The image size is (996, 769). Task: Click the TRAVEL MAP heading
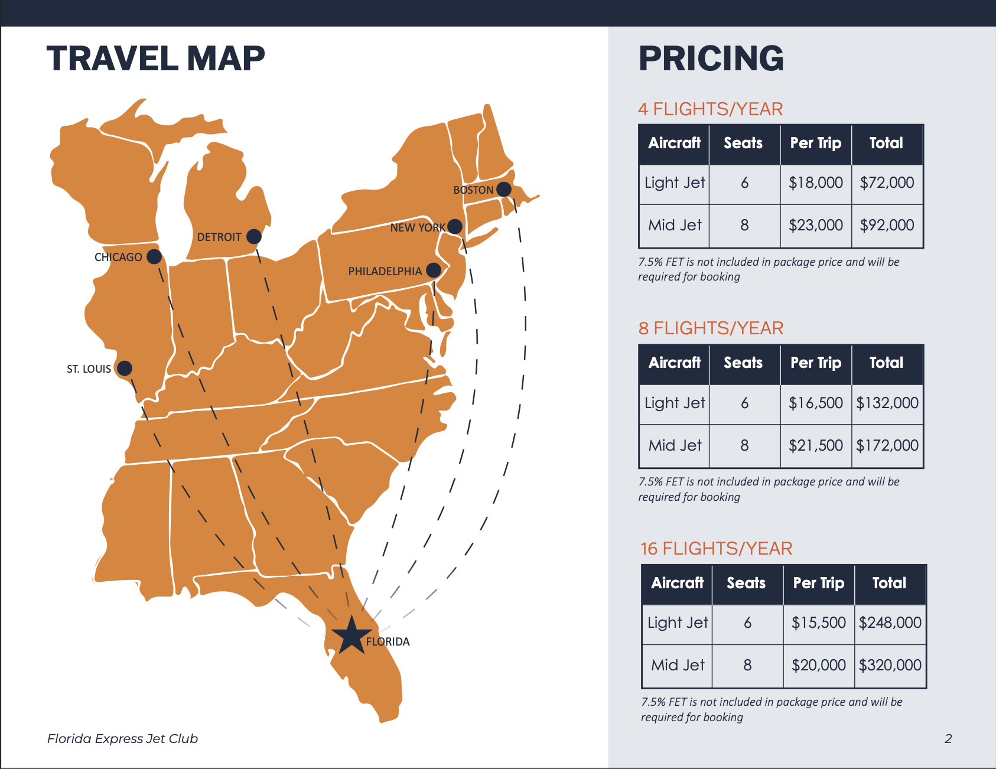tap(156, 58)
